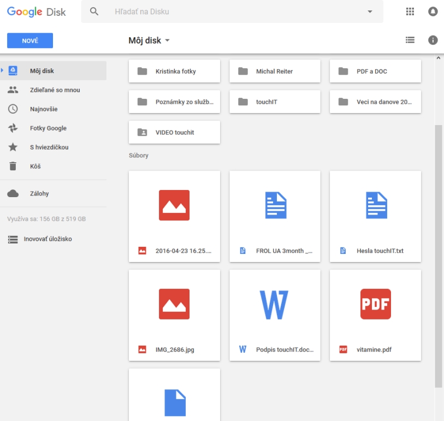Click Inovovať úložisko link
444x421 pixels.
(48, 239)
